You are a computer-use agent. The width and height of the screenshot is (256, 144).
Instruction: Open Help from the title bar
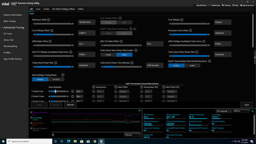[x=235, y=5]
